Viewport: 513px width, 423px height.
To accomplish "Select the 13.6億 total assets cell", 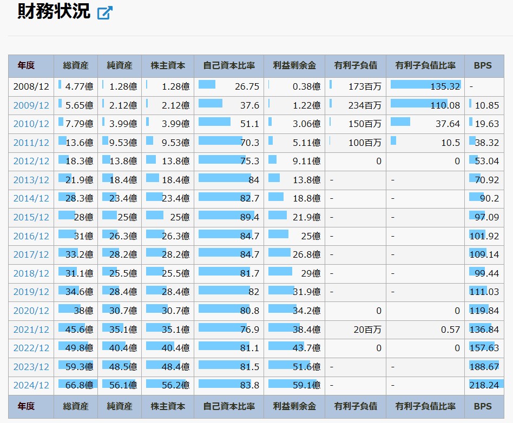I will click(76, 143).
